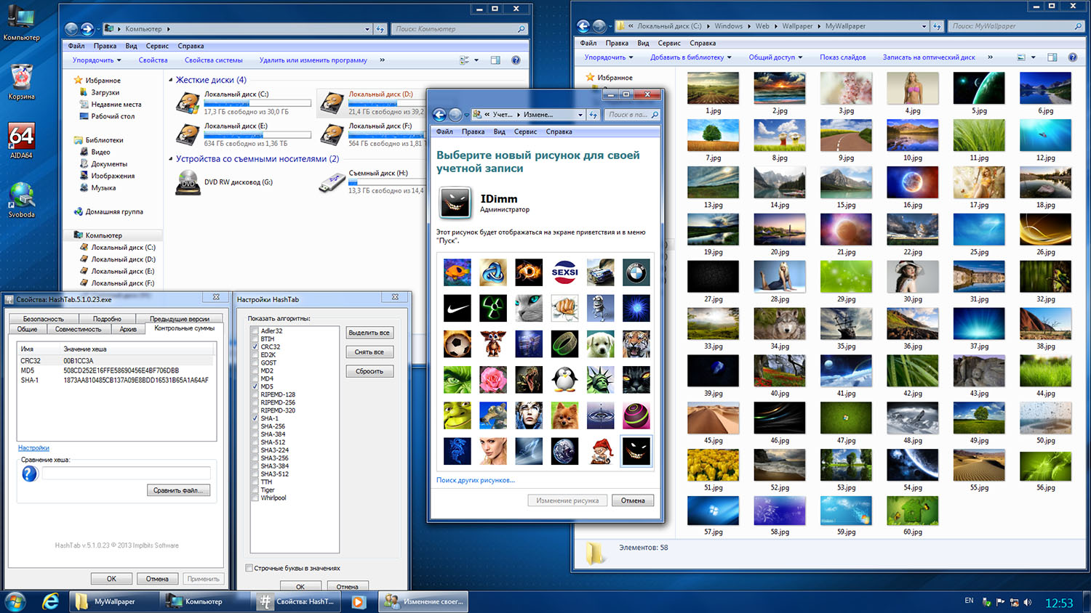1091x613 pixels.
Task: Select the Nike swoosh account picture
Action: click(457, 308)
